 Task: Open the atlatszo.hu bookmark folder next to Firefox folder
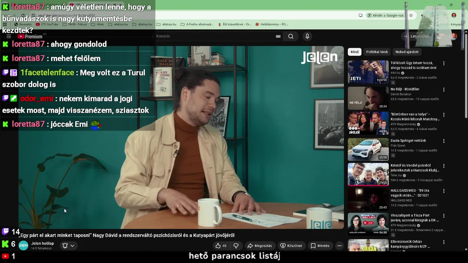pyautogui.click(x=166, y=24)
